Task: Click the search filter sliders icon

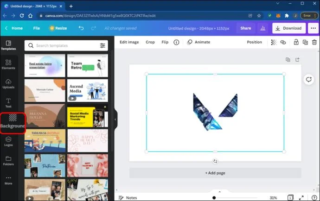Action: point(102,45)
